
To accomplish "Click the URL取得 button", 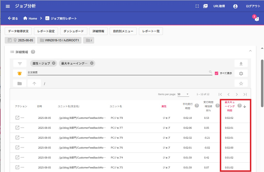I will [x=219, y=6].
